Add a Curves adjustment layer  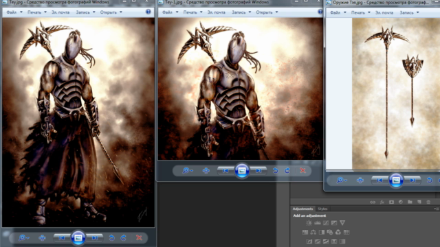pyautogui.click(x=325, y=223)
